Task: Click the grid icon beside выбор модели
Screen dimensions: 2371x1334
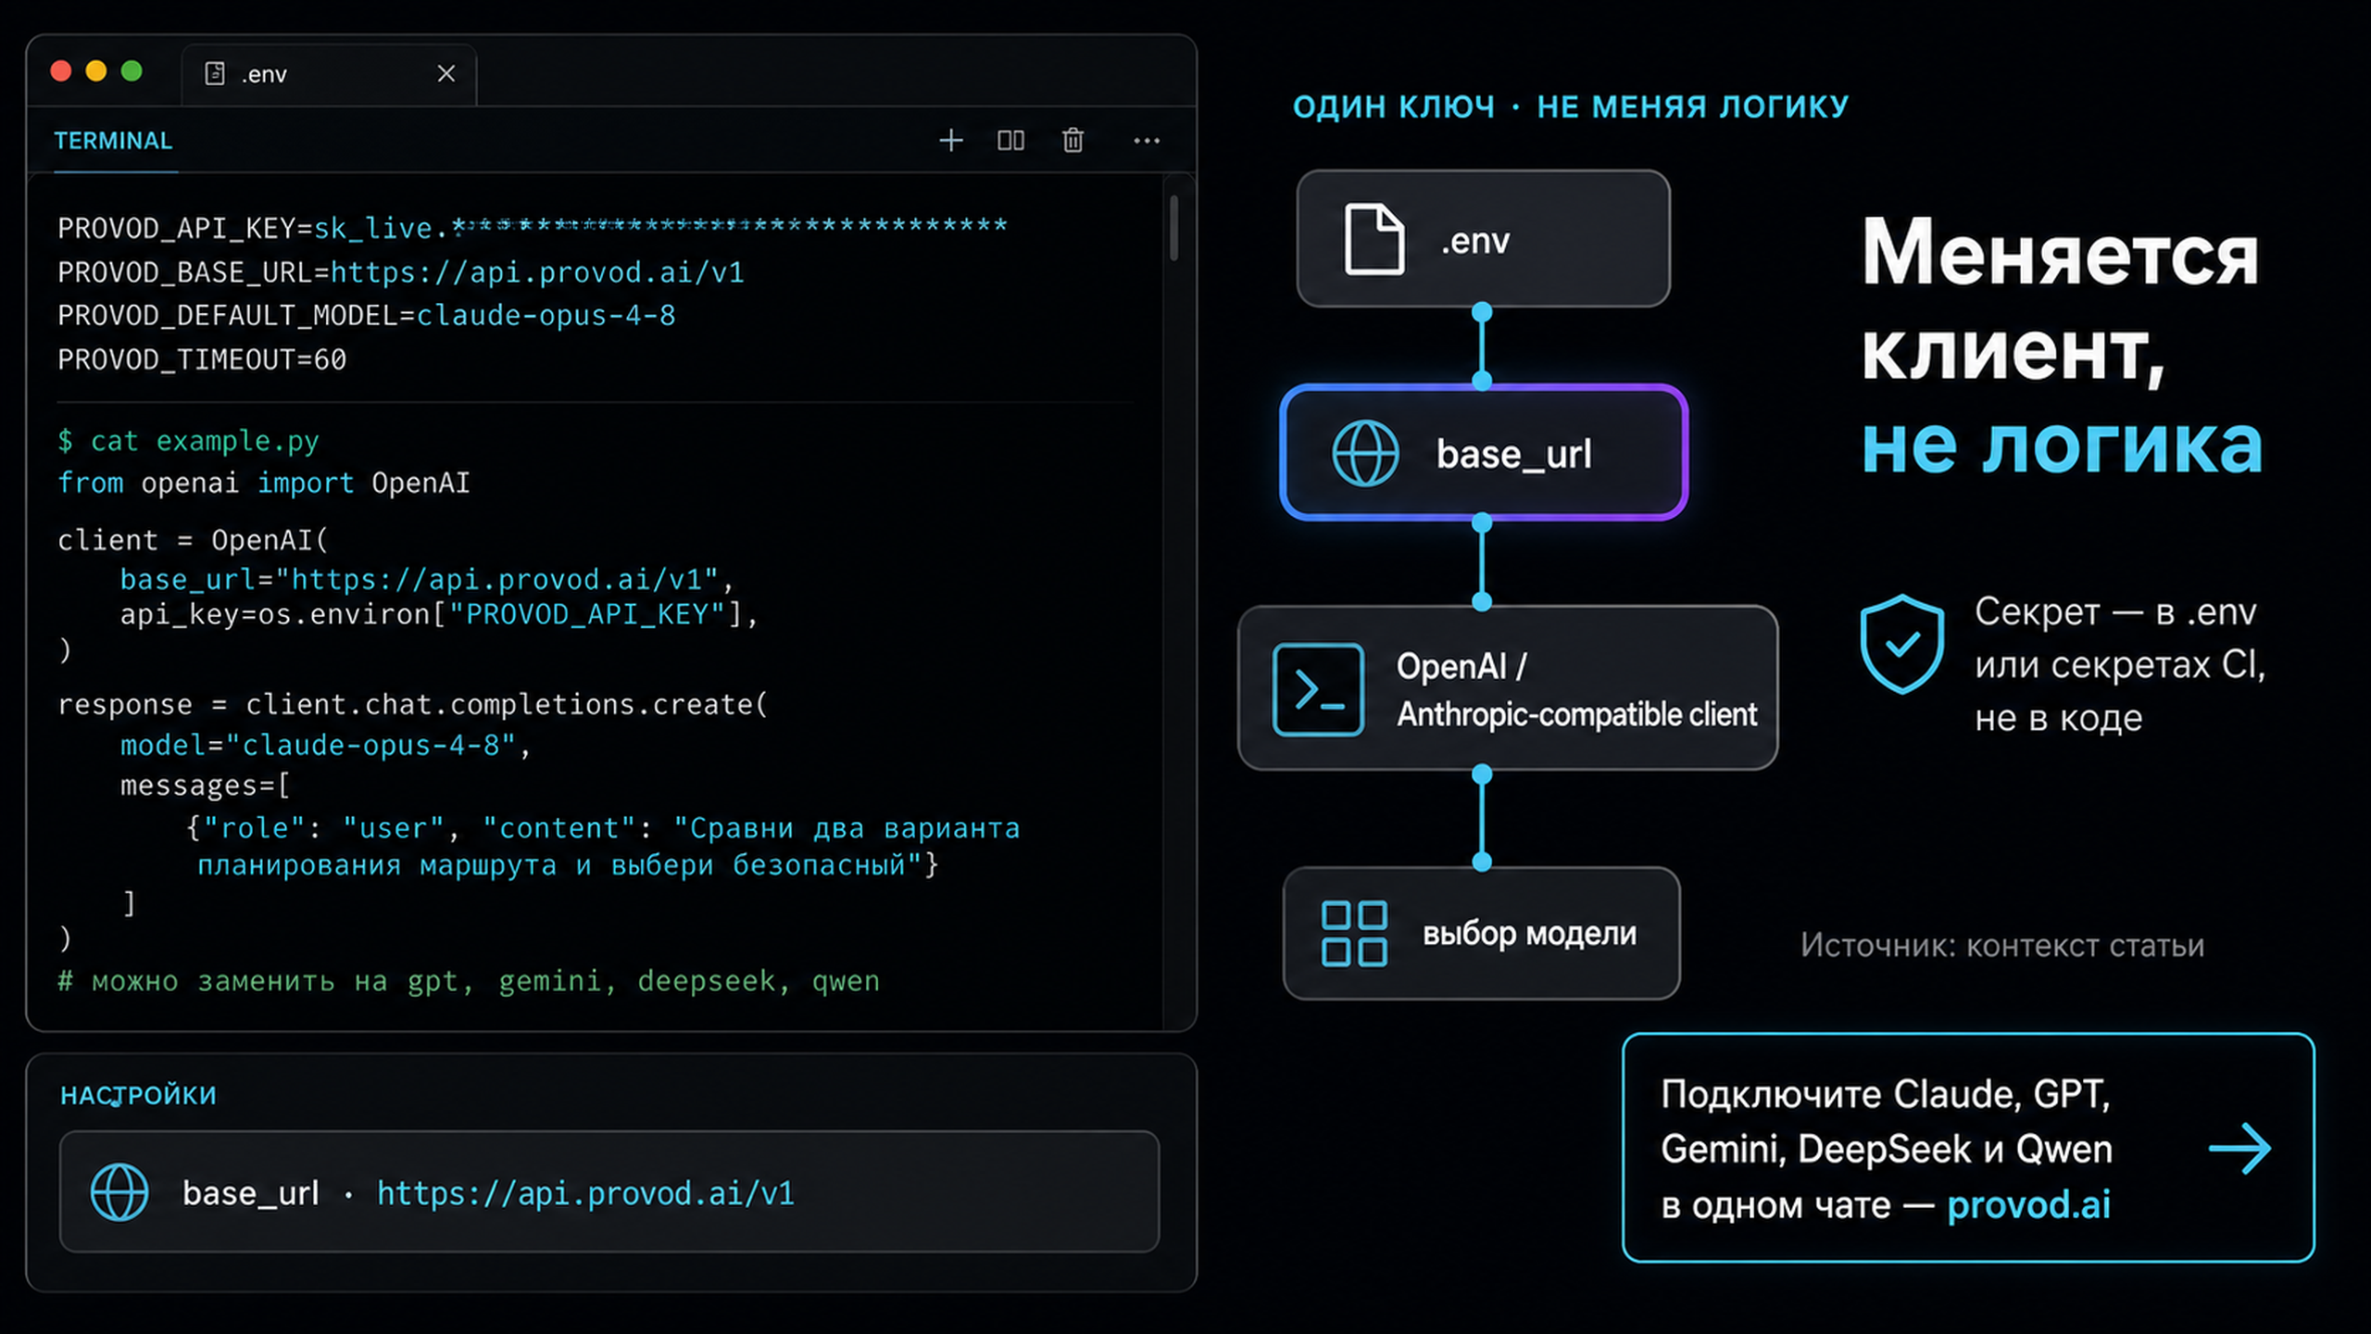Action: (1354, 934)
